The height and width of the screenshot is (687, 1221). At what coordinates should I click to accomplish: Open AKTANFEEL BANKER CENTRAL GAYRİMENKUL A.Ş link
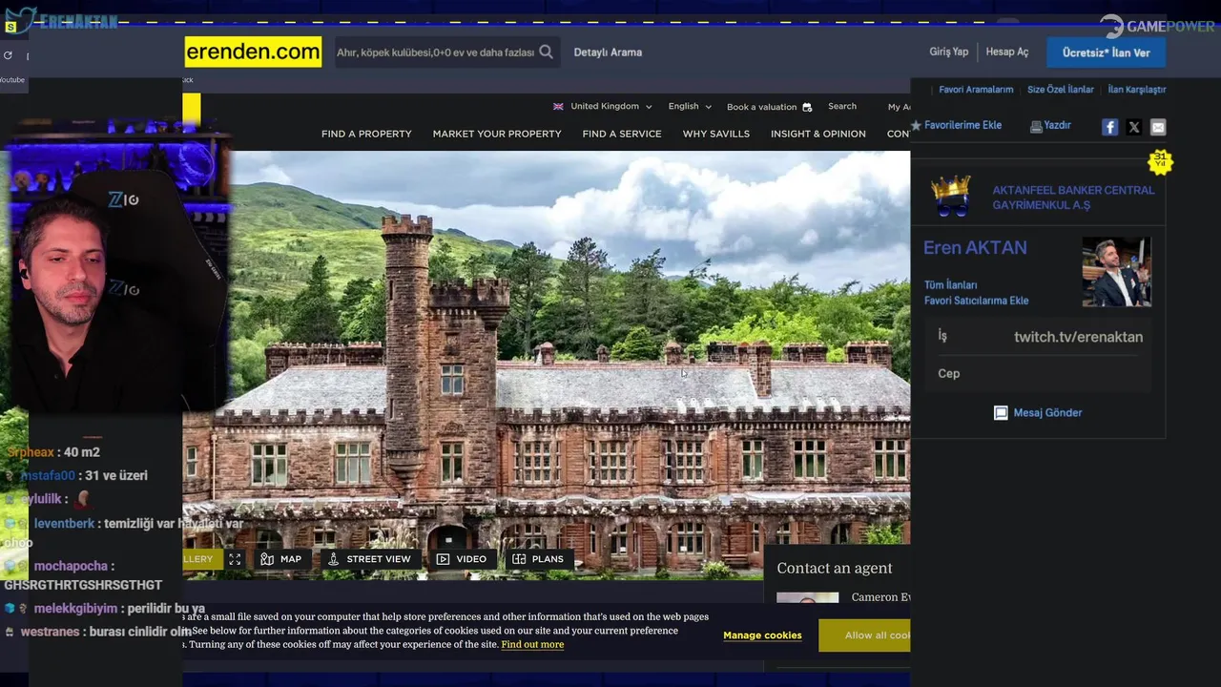(x=1073, y=198)
